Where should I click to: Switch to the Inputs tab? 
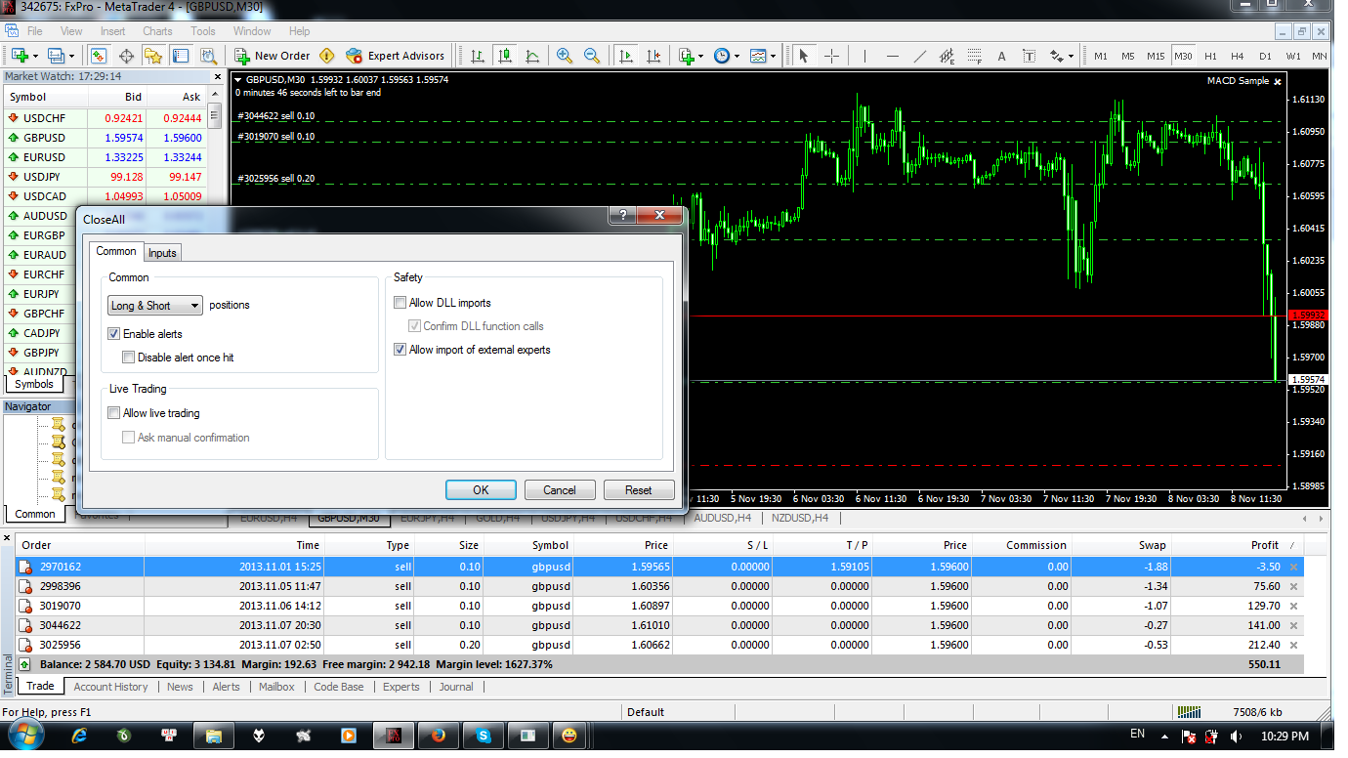point(162,253)
